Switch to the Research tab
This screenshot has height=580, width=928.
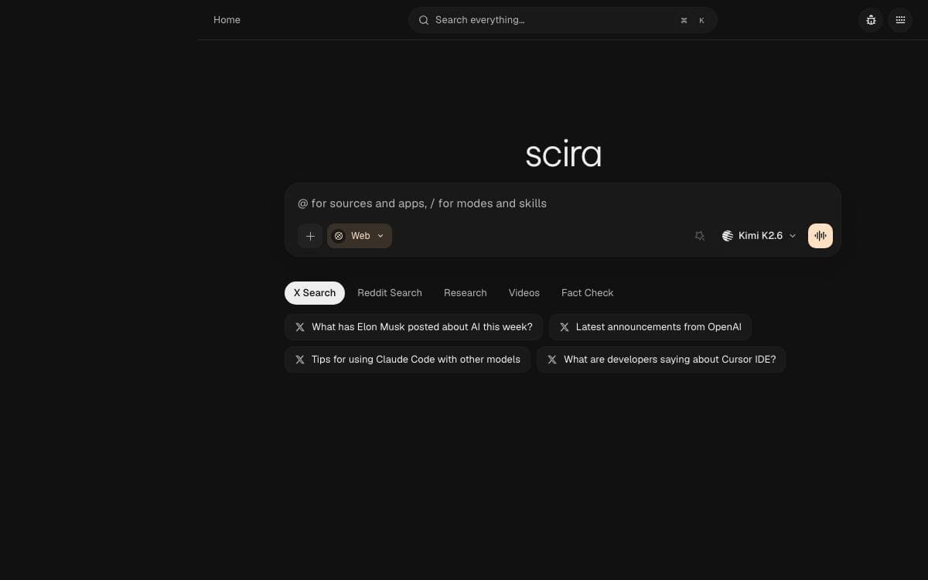coord(466,293)
